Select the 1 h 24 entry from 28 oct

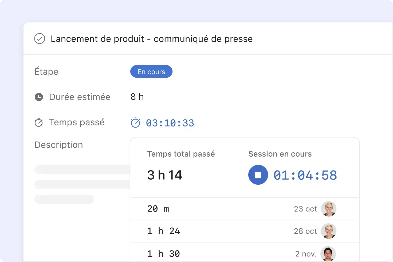pyautogui.click(x=163, y=231)
